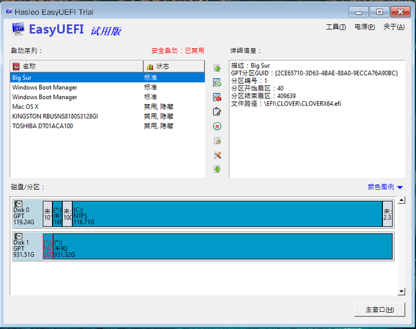Click the 分区结束扇区: 409639 line

(x=263, y=96)
